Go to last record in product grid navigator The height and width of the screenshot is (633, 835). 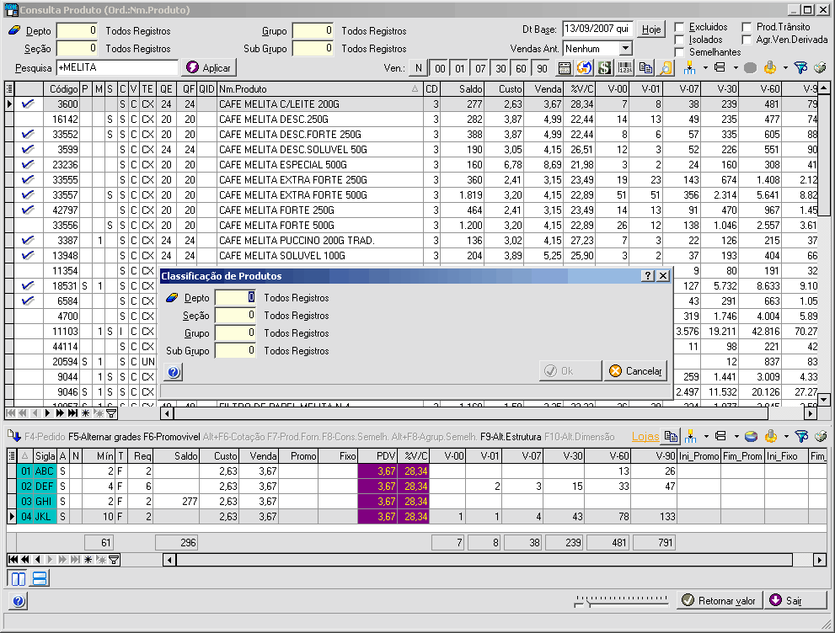coord(73,412)
